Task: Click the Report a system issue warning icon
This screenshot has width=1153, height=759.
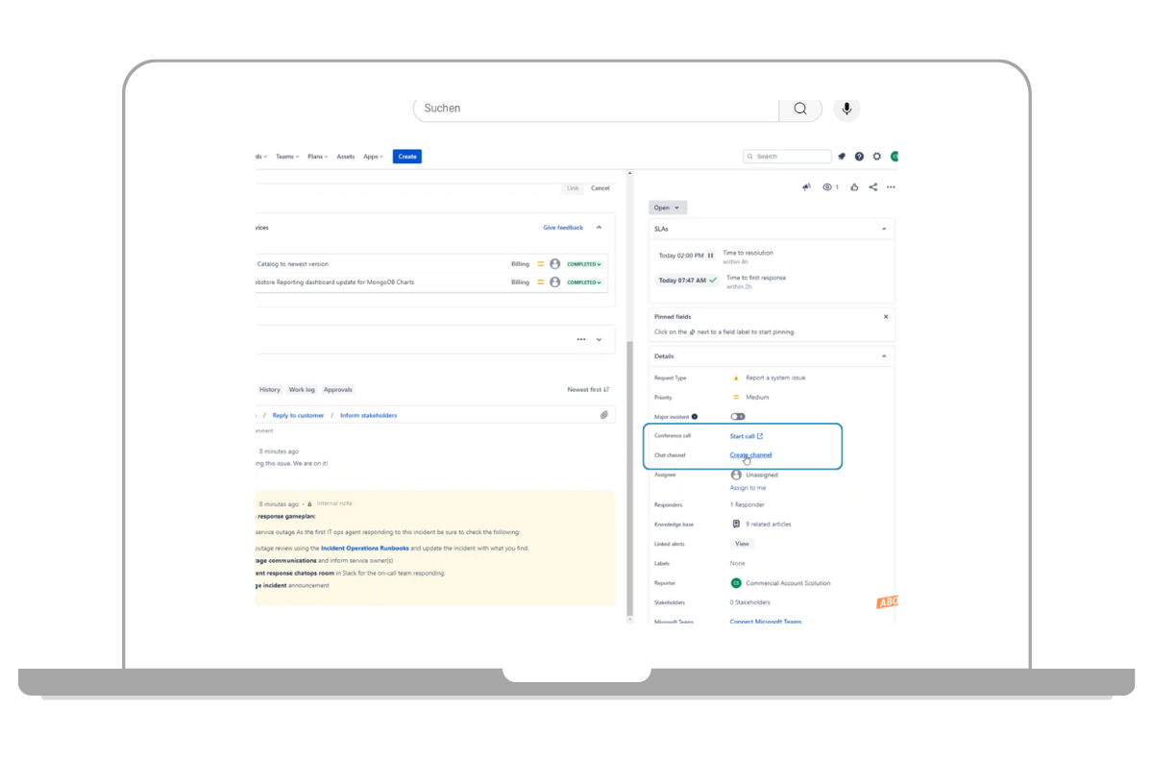Action: (736, 378)
